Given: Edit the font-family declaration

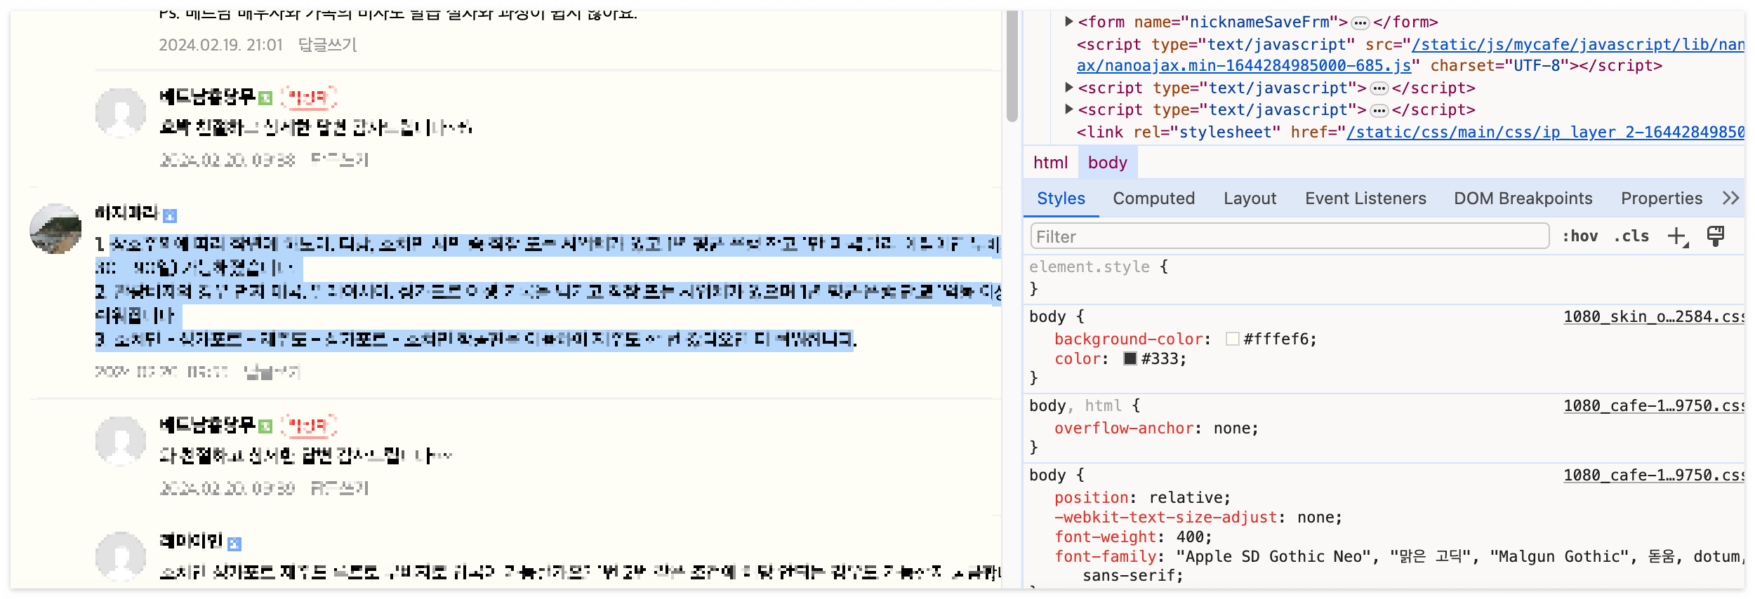Looking at the screenshot, I should [1399, 565].
